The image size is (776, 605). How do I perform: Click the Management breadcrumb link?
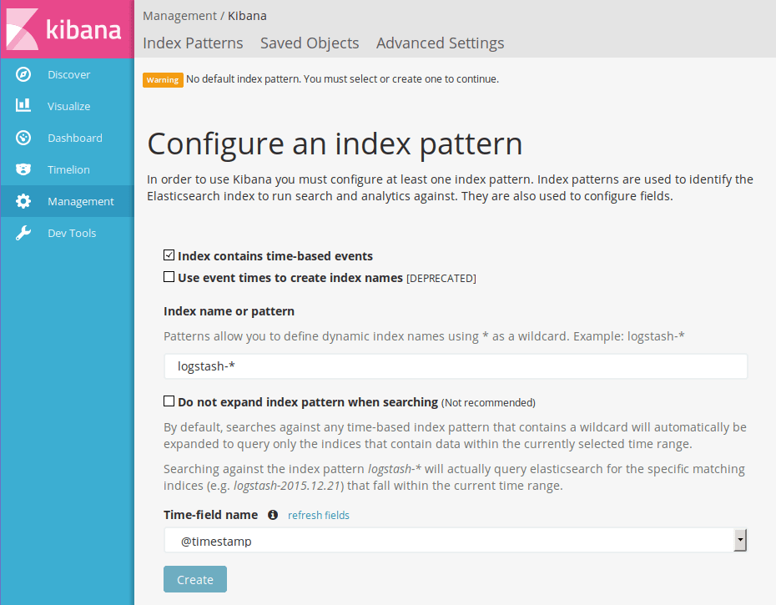point(179,16)
